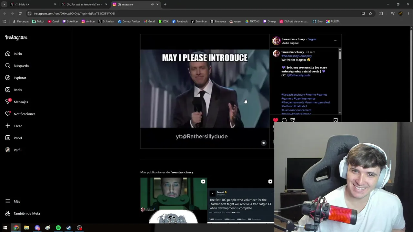This screenshot has height=232, width=413.
Task: Open Perfil avatar in sidebar
Action: click(8, 150)
